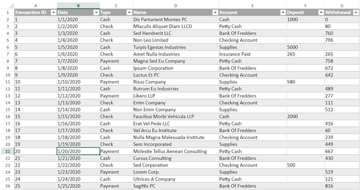Select withdrawal cell with value 667
The width and height of the screenshot is (360, 190).
click(342, 151)
